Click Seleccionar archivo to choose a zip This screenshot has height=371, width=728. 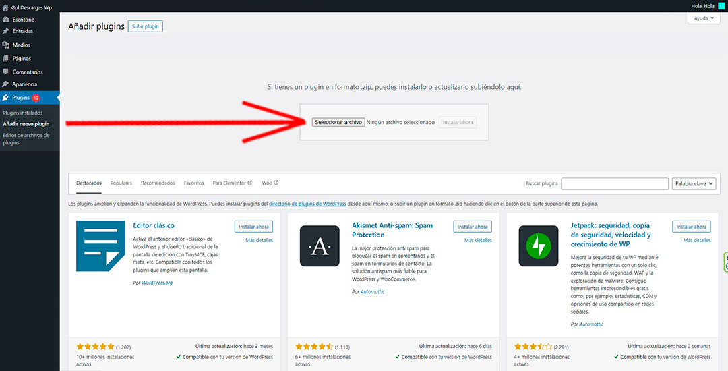click(338, 123)
